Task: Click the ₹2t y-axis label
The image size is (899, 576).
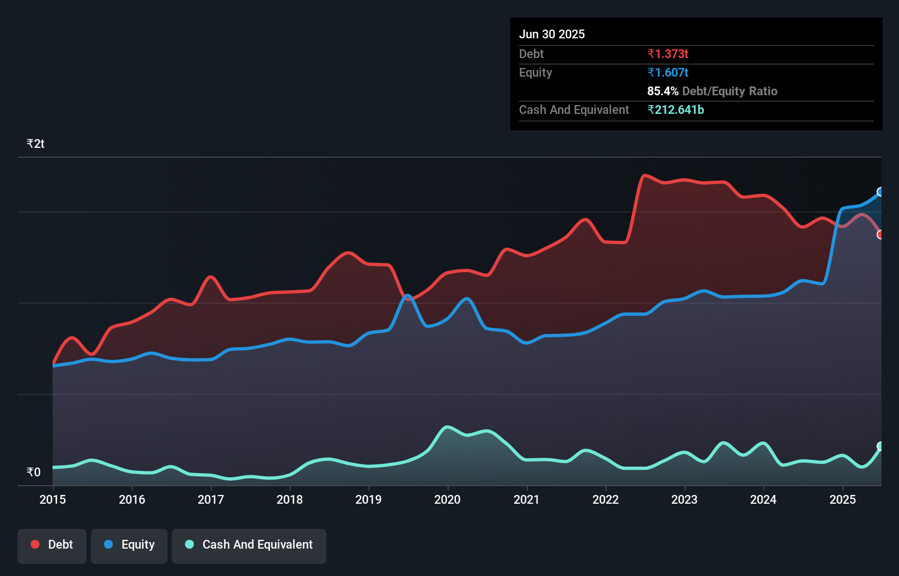Action: coord(36,143)
